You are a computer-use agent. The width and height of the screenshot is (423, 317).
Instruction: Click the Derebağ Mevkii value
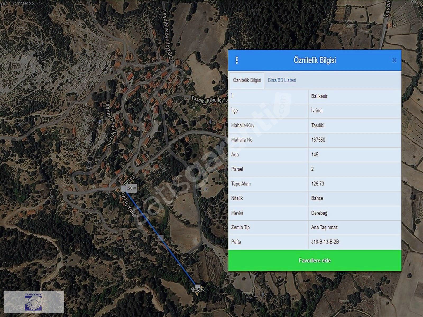click(319, 213)
